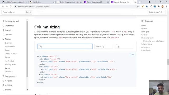The image size is (169, 95).
Task: Close the Online Shopping site tab
Action: [x=81, y=2]
